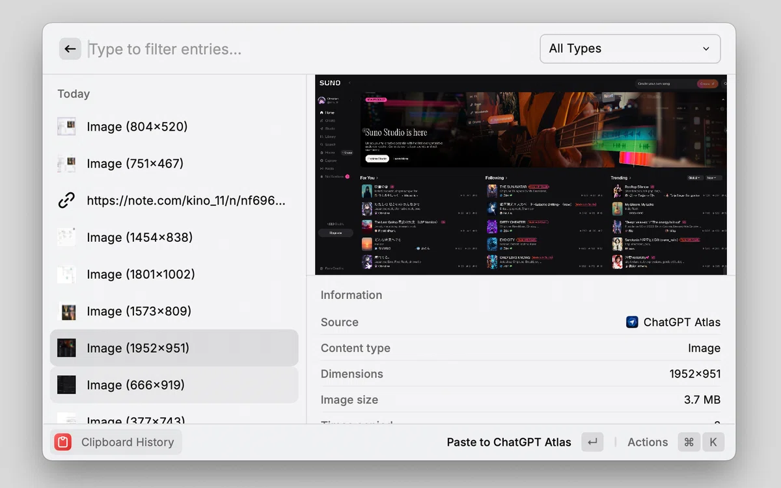Click the link icon beside note.com URL
Image resolution: width=781 pixels, height=488 pixels.
66,201
